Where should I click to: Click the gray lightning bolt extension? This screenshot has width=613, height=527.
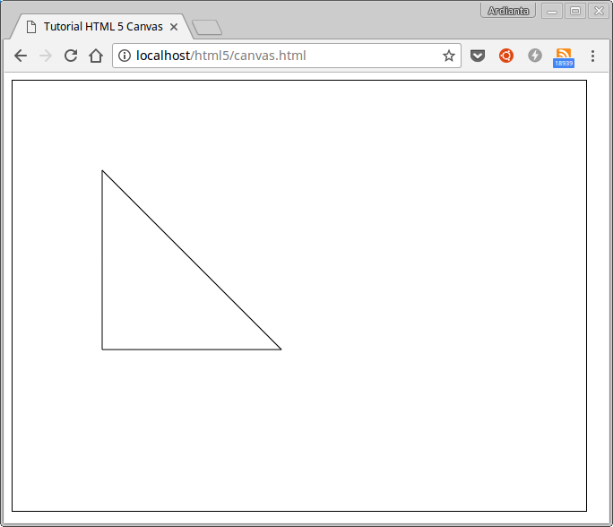coord(535,56)
